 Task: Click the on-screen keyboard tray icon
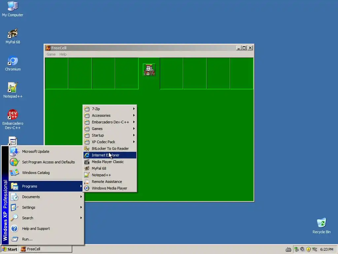click(x=288, y=249)
